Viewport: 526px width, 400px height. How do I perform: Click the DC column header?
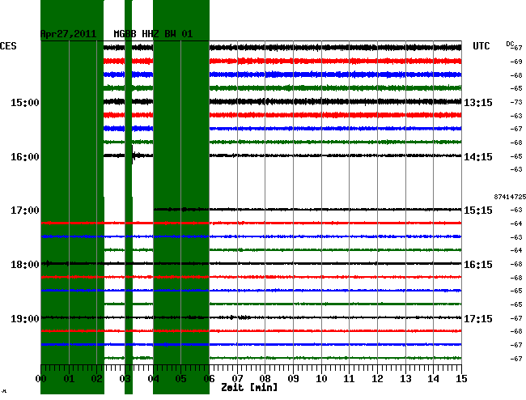pos(510,44)
